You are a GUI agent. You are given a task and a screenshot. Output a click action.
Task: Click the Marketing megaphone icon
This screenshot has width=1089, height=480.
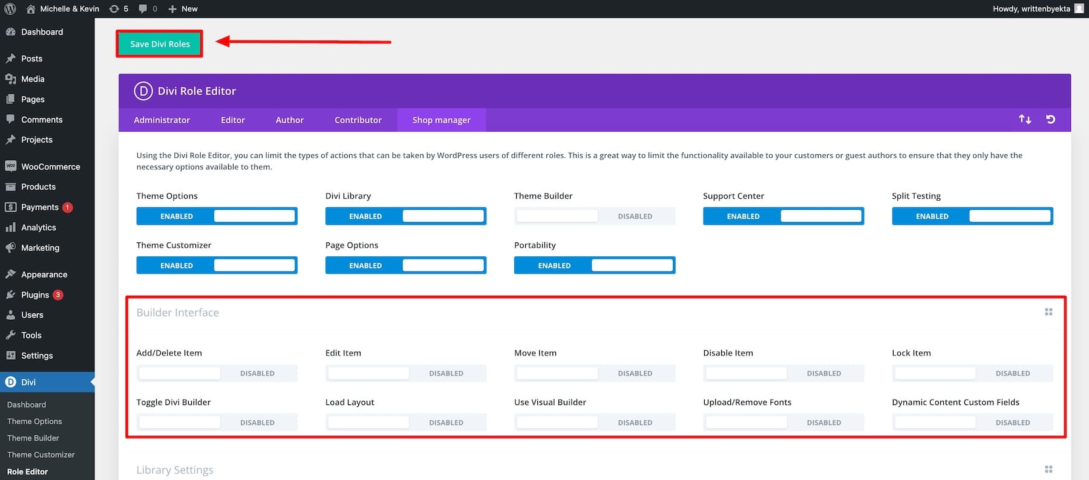(x=10, y=248)
